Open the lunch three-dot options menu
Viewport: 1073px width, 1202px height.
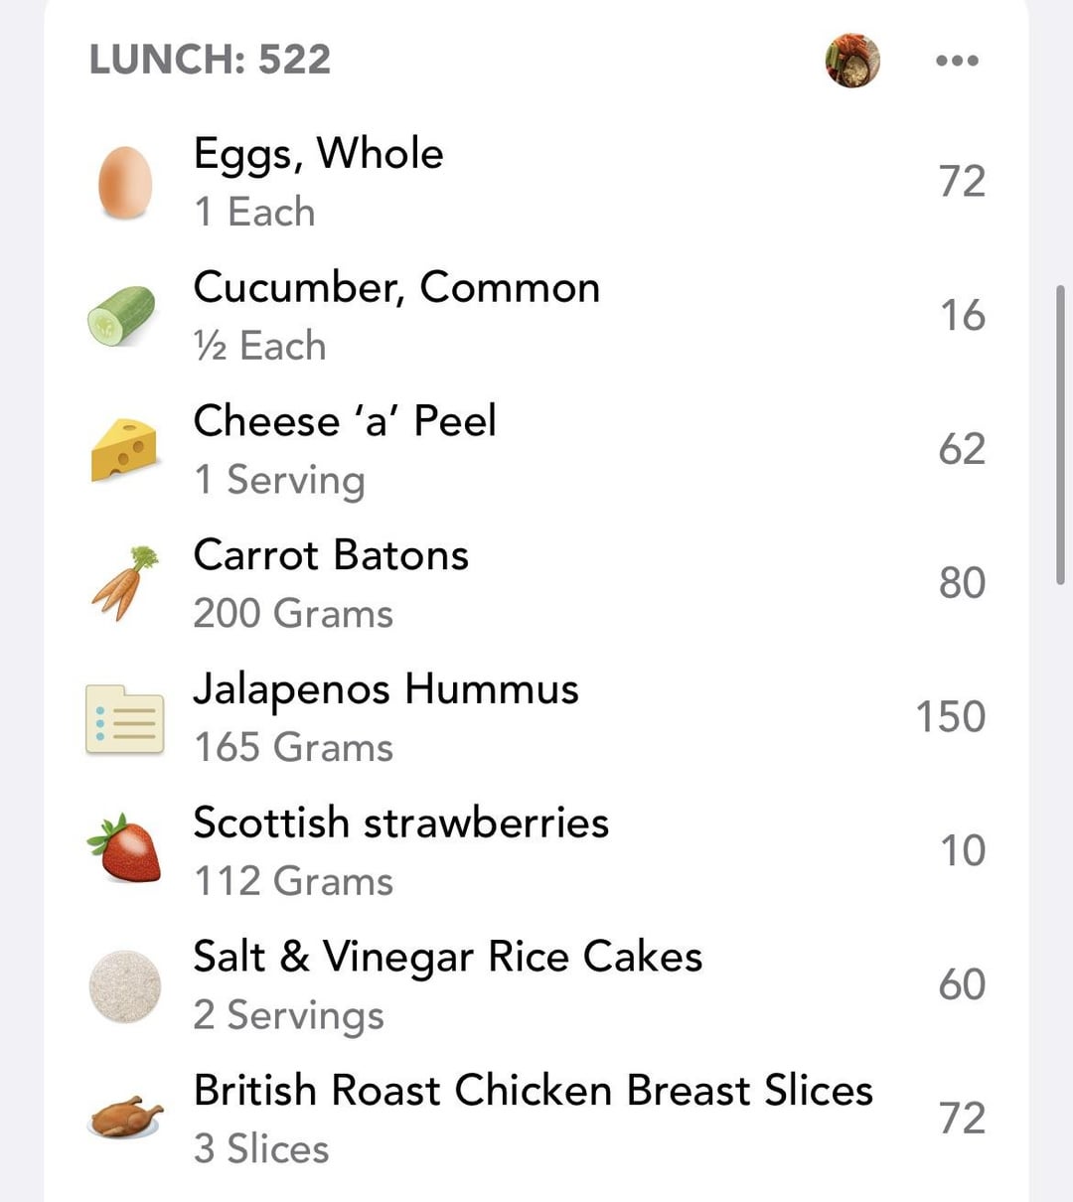tap(957, 61)
